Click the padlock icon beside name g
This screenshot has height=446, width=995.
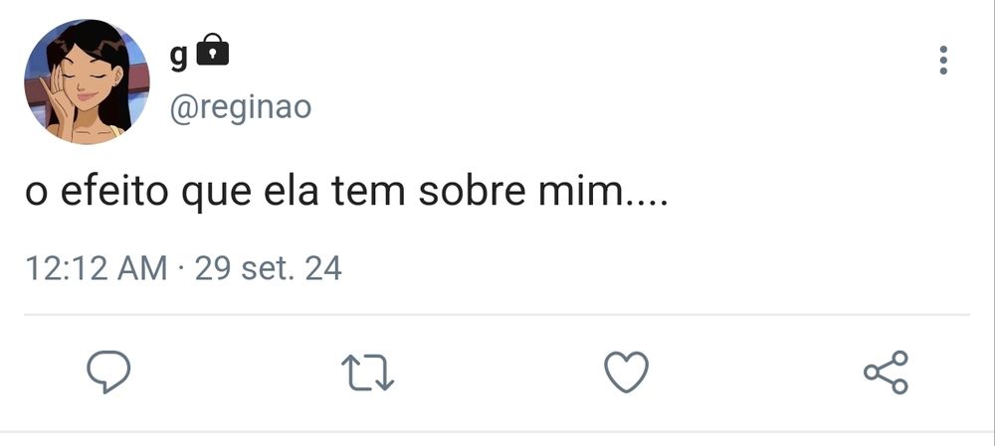213,51
